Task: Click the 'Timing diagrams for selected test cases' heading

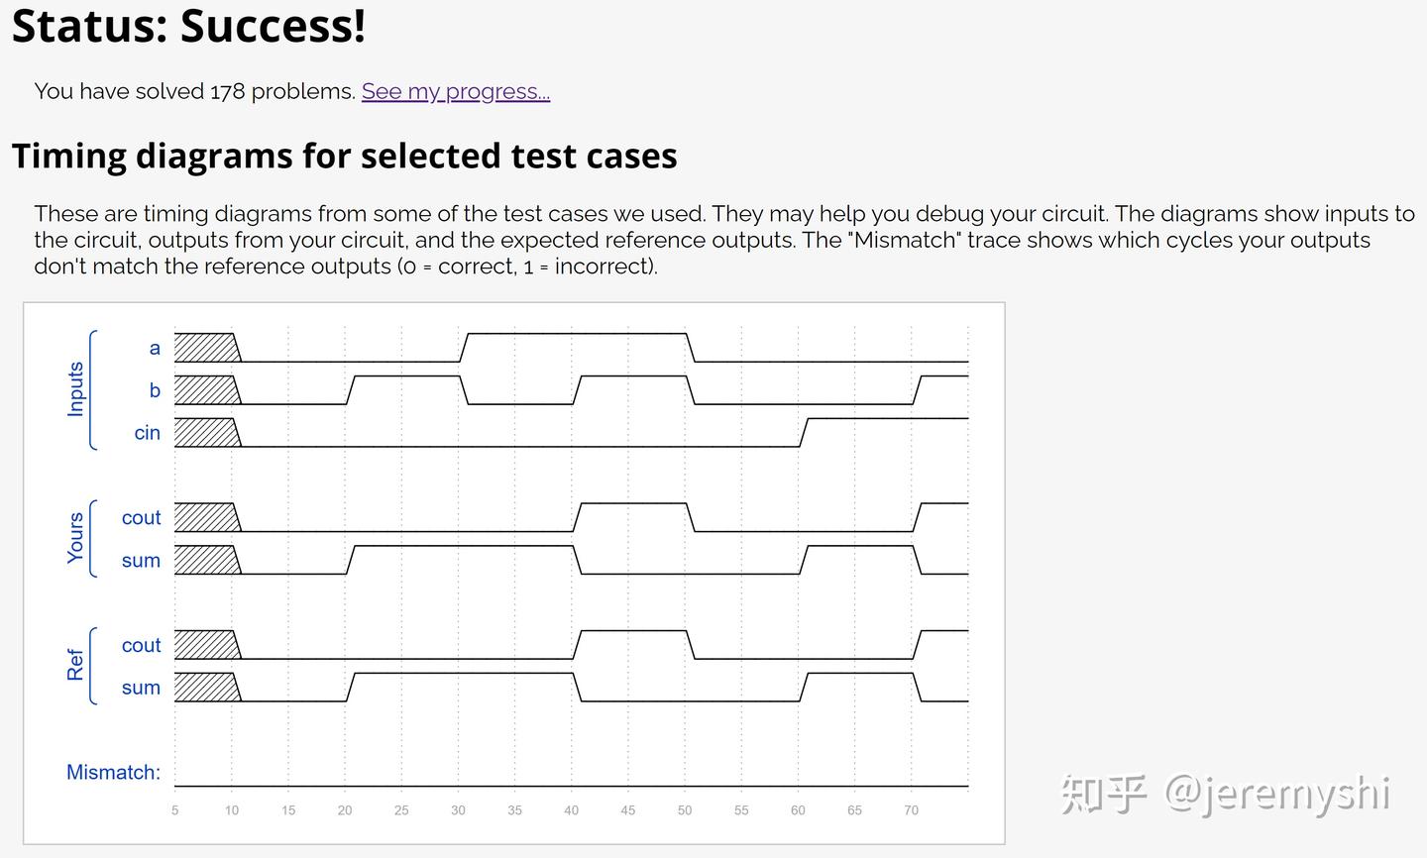Action: click(344, 156)
